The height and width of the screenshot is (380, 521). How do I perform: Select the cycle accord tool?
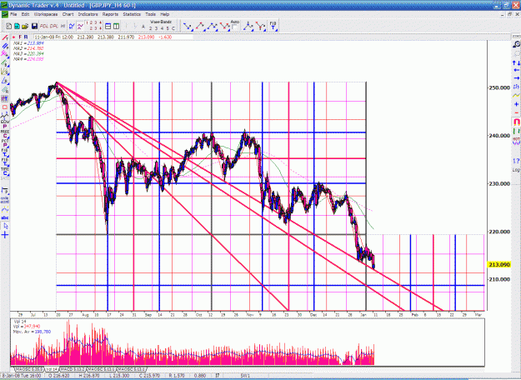tap(5, 200)
